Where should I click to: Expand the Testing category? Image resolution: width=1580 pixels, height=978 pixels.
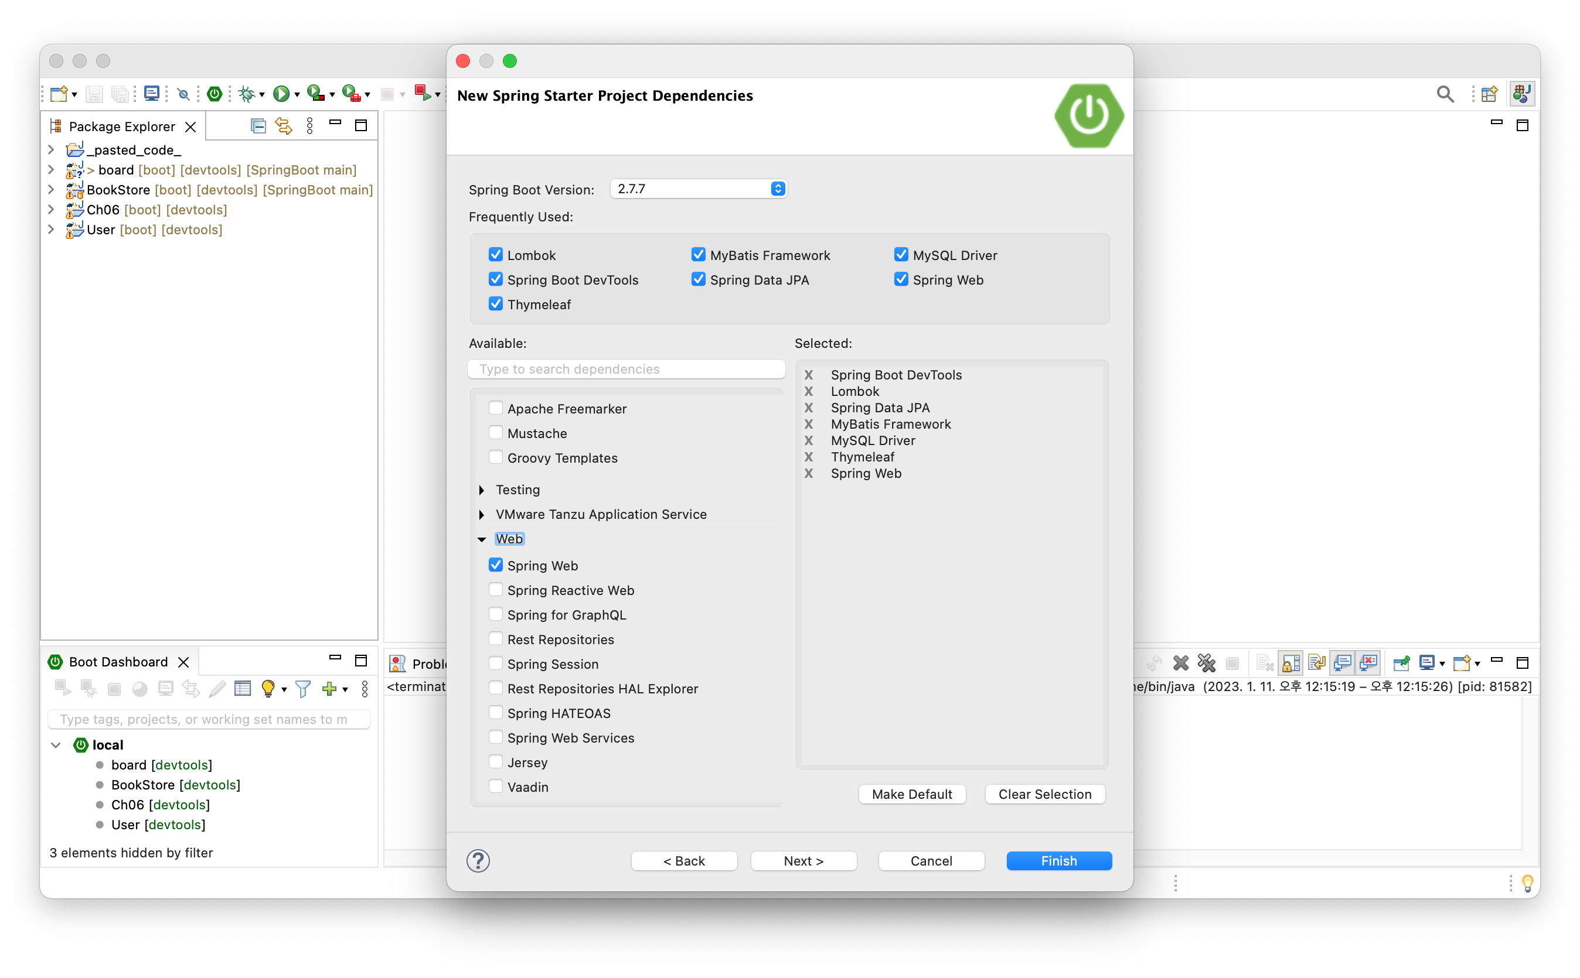482,490
